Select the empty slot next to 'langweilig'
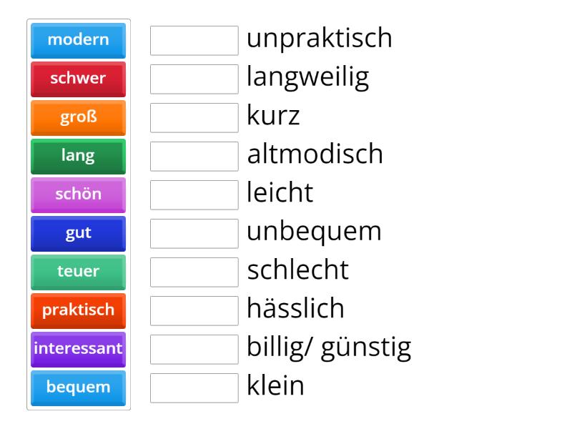 [x=194, y=79]
